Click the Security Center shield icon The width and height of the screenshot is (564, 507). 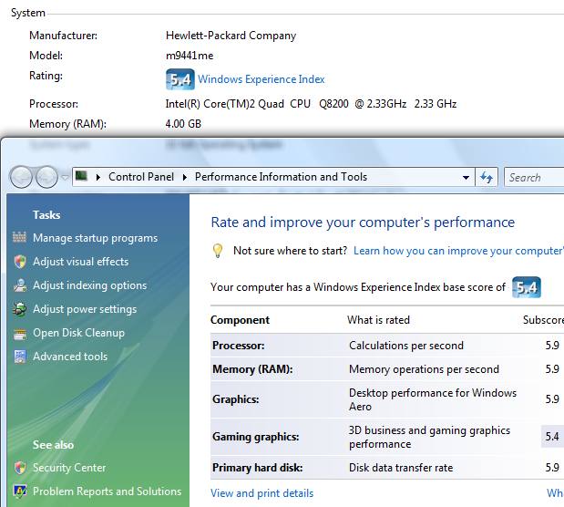[20, 468]
